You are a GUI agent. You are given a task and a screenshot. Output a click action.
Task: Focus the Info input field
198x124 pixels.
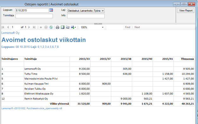click(86, 16)
